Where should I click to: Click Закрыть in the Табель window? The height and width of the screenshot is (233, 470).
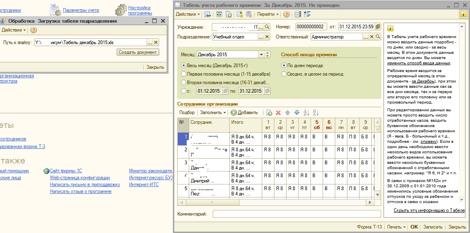[x=457, y=227]
